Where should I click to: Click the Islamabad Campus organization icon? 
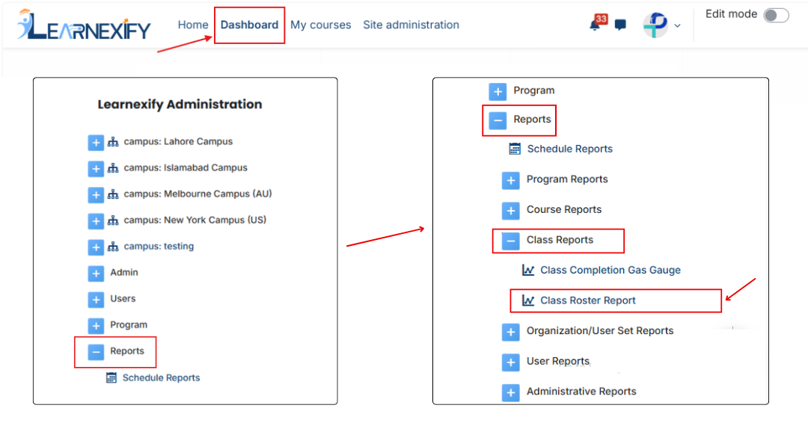(x=113, y=168)
